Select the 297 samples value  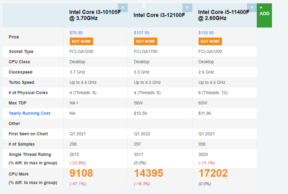[x=137, y=144]
